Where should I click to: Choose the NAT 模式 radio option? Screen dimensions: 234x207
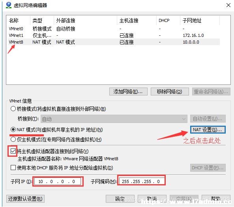(x=13, y=130)
